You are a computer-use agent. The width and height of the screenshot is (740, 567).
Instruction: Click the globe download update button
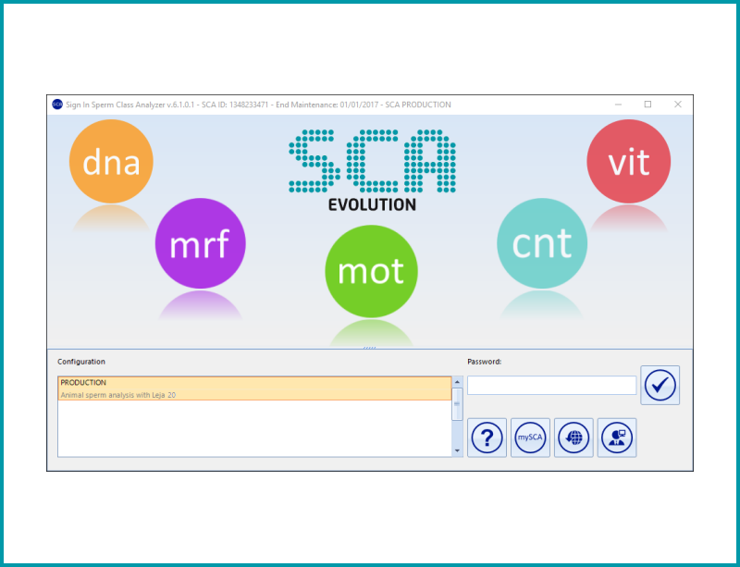[x=573, y=438]
